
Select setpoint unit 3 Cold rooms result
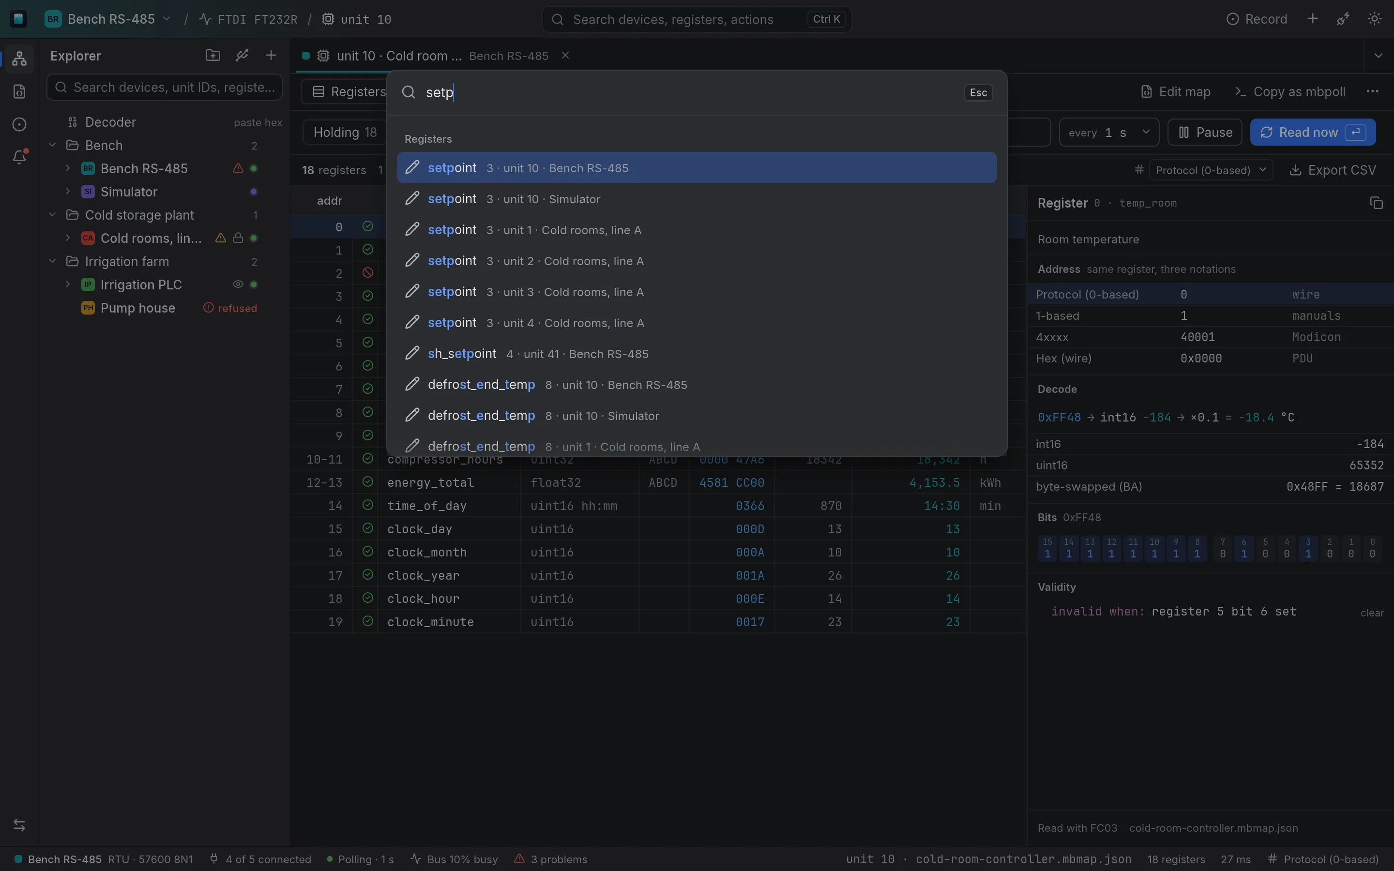click(x=697, y=292)
